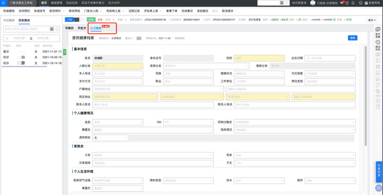Open the messages chat icon with red badge

pyautogui.click(x=342, y=3)
